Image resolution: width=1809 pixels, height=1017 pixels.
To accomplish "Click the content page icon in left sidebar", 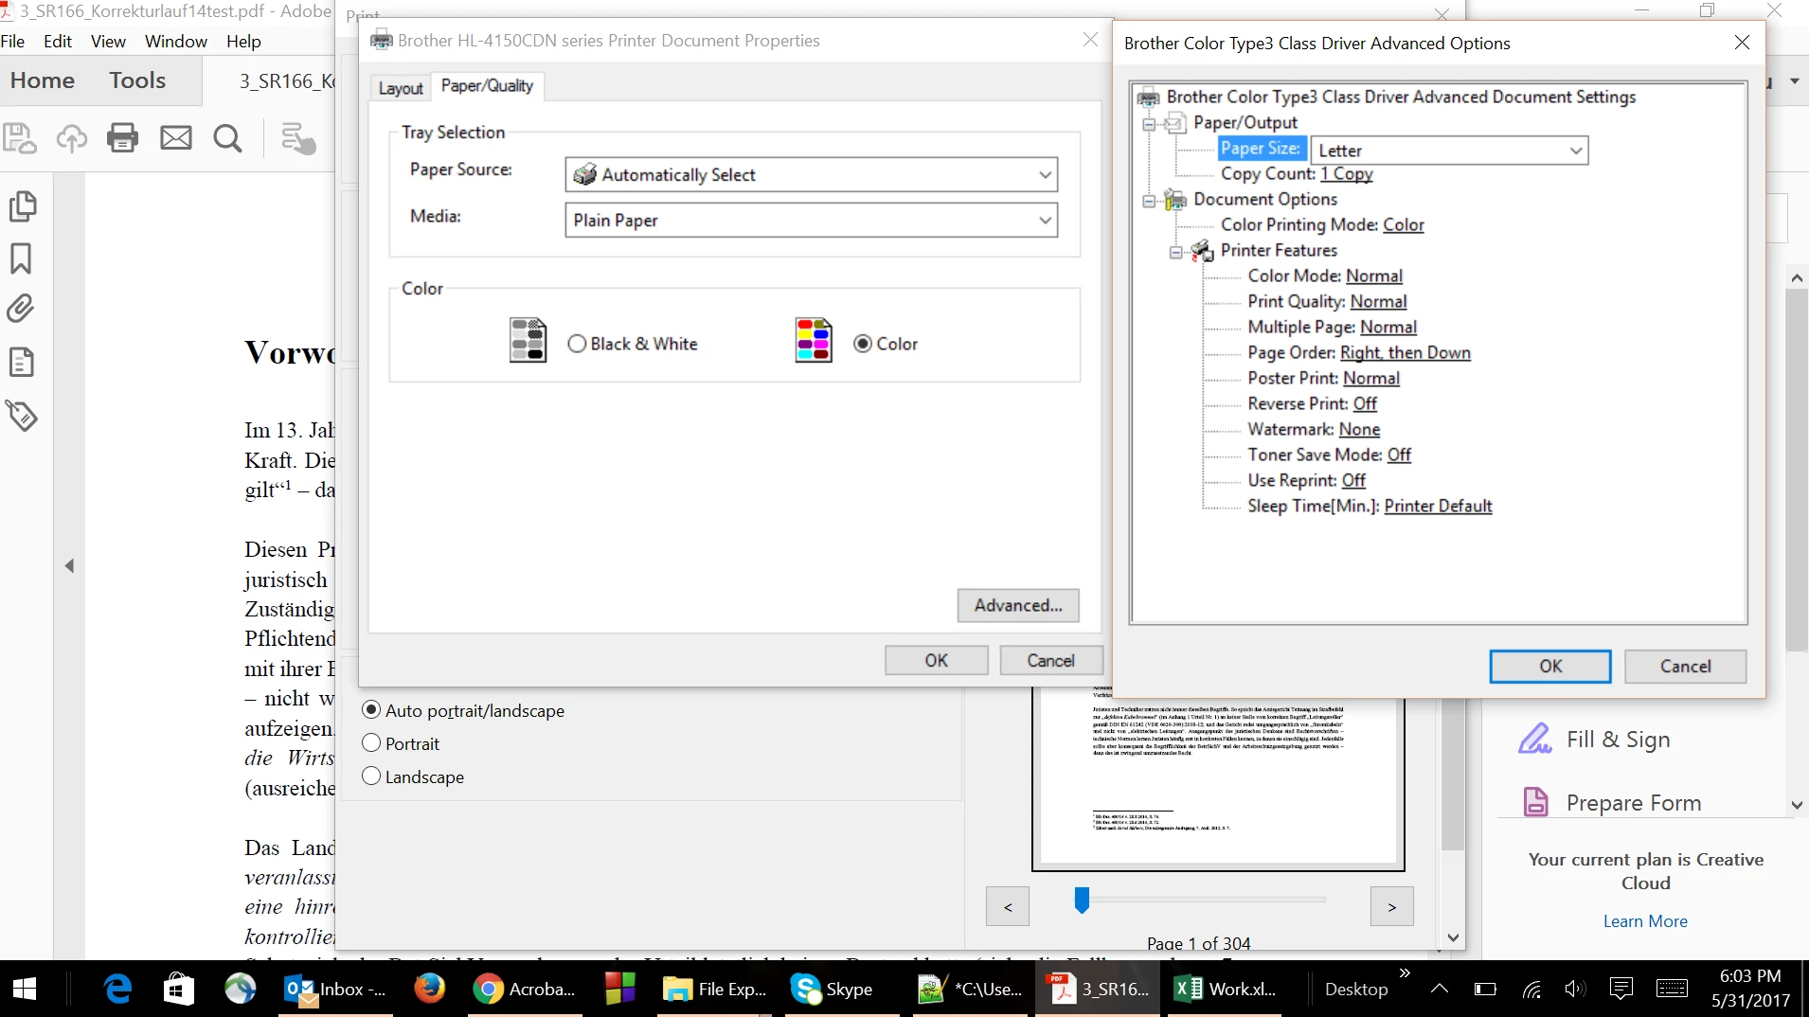I will [21, 362].
